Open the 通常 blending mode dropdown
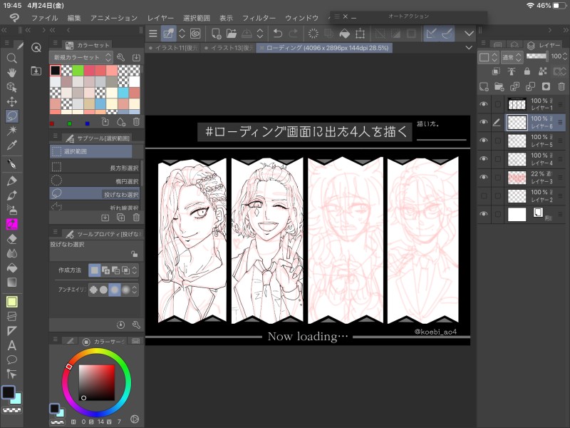The height and width of the screenshot is (428, 570). coord(512,57)
